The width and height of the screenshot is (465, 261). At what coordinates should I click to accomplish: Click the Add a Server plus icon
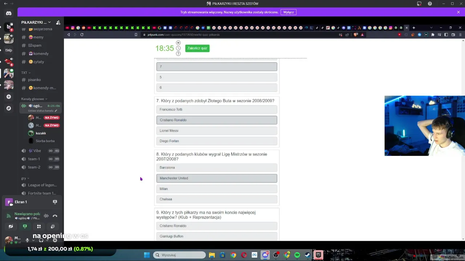[x=9, y=97]
